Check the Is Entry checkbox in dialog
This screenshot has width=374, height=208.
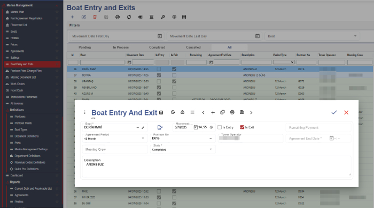pyautogui.click(x=220, y=127)
